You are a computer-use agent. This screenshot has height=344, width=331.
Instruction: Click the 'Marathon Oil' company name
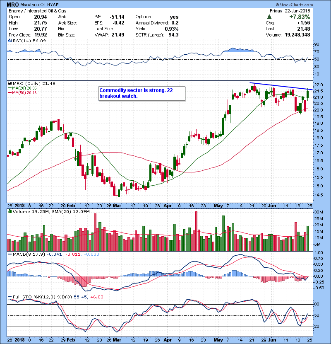pyautogui.click(x=33, y=5)
